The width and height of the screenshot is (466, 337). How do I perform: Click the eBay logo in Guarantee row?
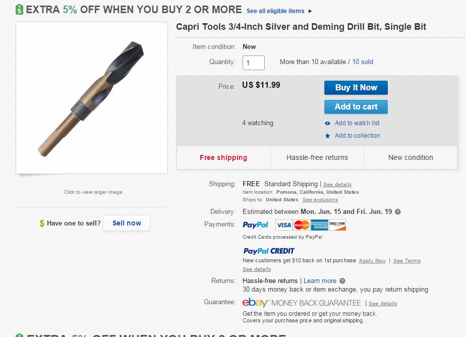[255, 303]
